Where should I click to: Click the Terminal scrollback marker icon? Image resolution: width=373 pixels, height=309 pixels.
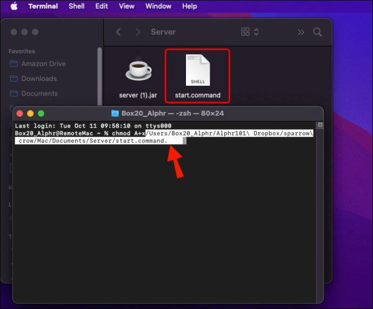[x=320, y=125]
